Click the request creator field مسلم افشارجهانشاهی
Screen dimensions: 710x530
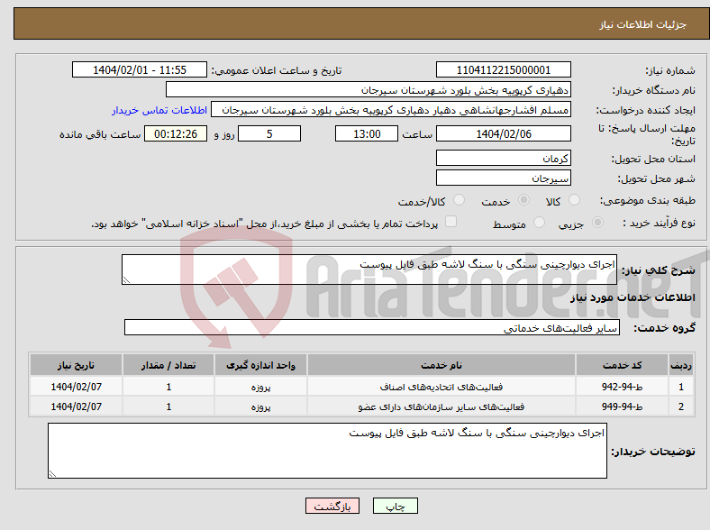391,110
